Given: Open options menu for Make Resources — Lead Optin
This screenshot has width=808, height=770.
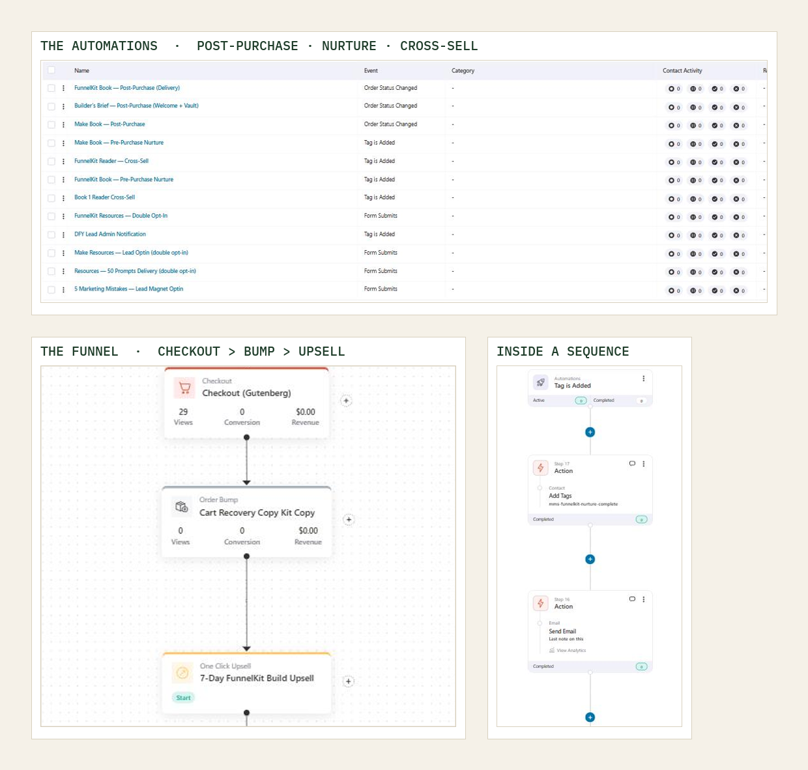Looking at the screenshot, I should click(63, 253).
